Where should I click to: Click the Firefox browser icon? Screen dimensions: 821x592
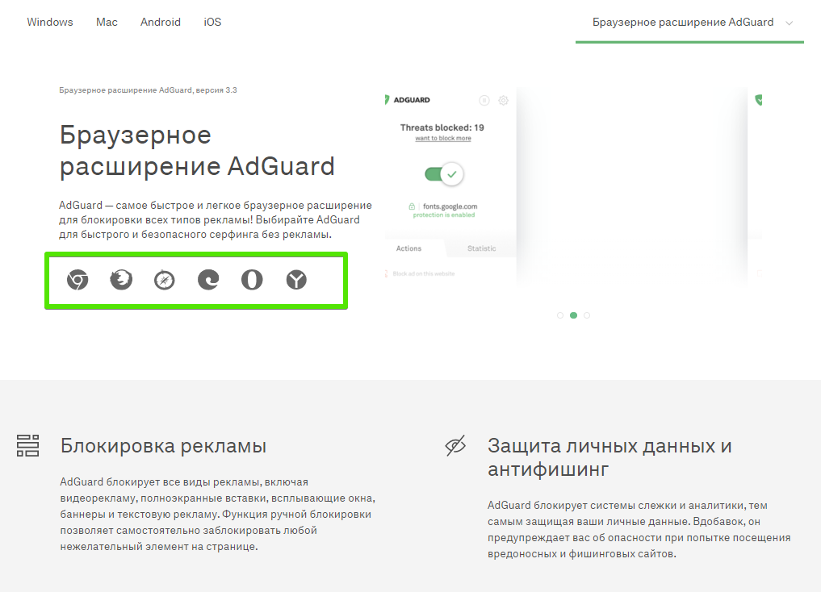tap(121, 280)
